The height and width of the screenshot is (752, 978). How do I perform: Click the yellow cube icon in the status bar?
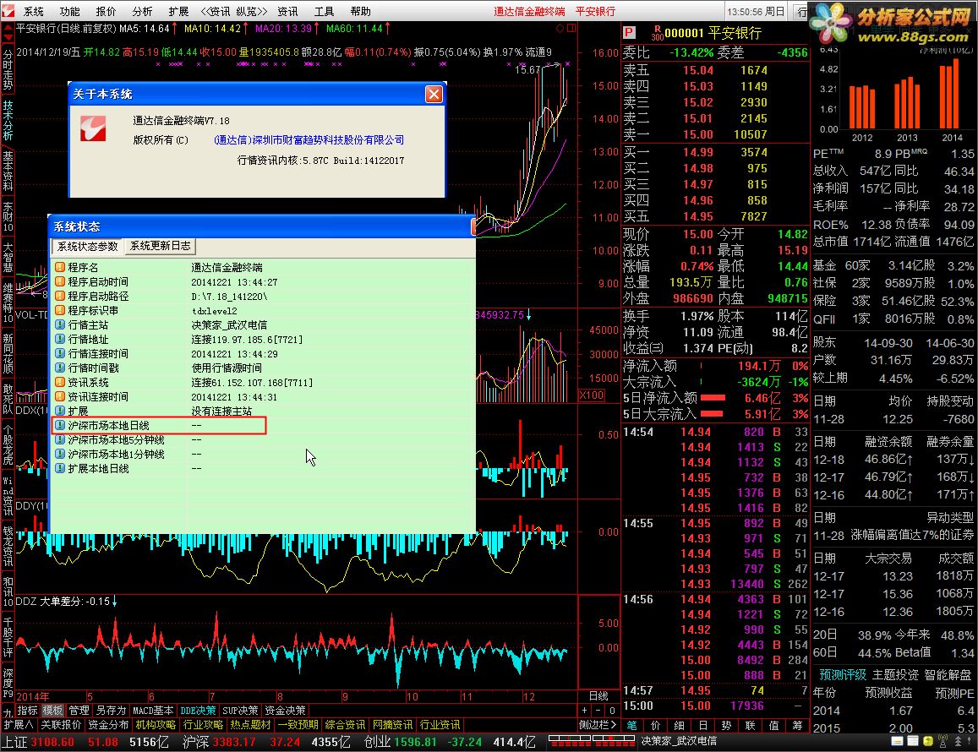928,741
